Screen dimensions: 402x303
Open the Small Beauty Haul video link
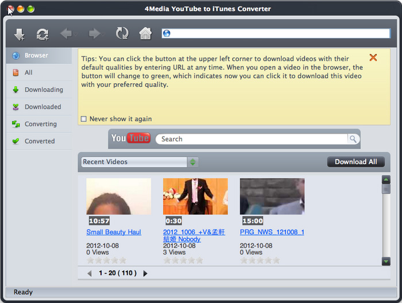(x=114, y=232)
